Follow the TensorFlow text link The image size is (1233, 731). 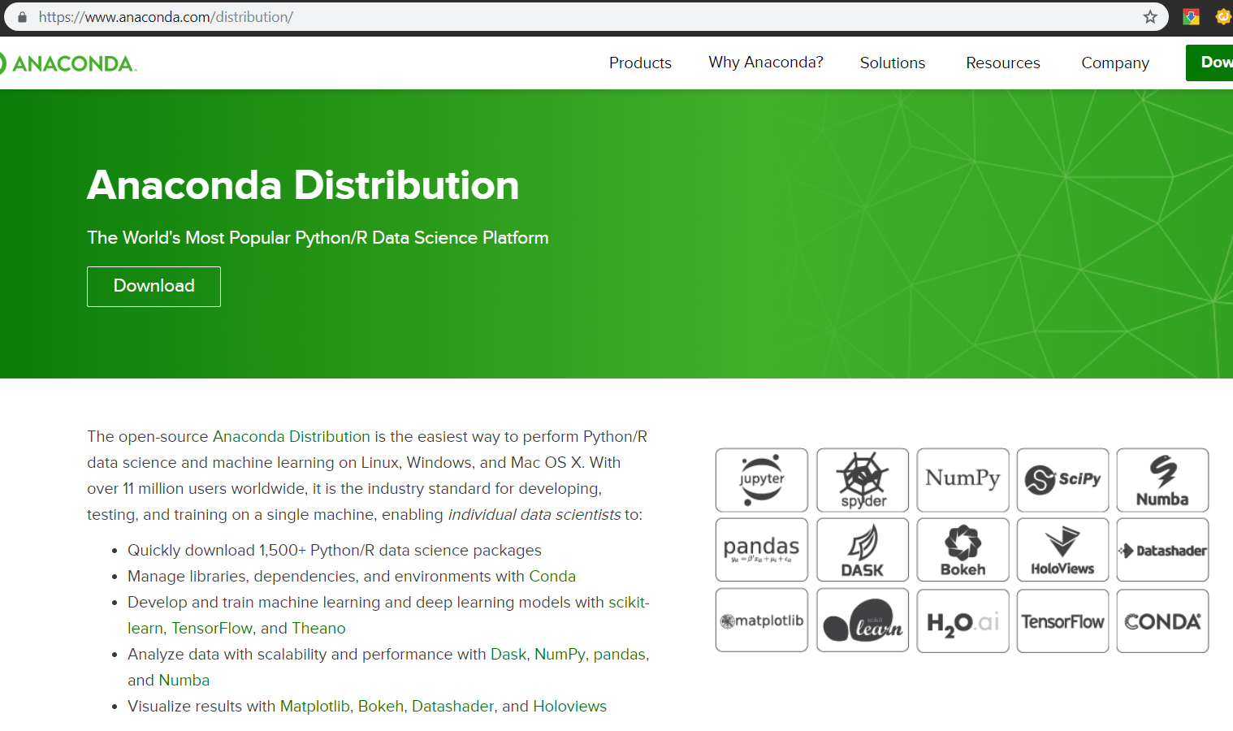212,629
